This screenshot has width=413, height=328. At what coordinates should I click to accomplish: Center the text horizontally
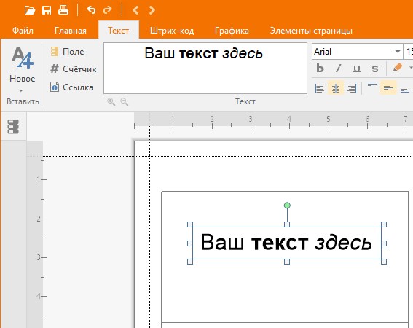tap(336, 88)
